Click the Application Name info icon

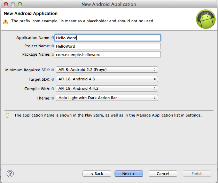pyautogui.click(x=53, y=38)
